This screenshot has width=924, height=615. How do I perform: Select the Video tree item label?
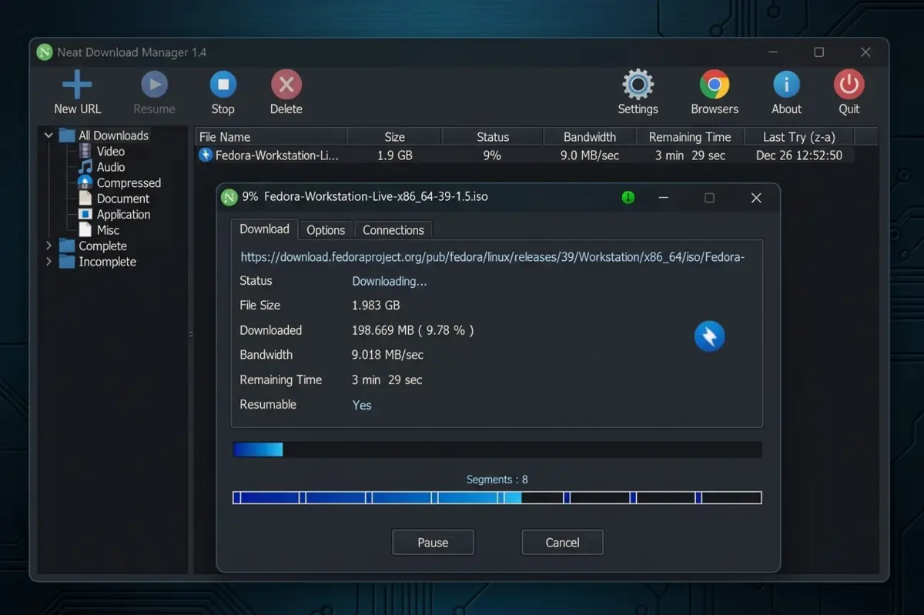click(x=111, y=152)
